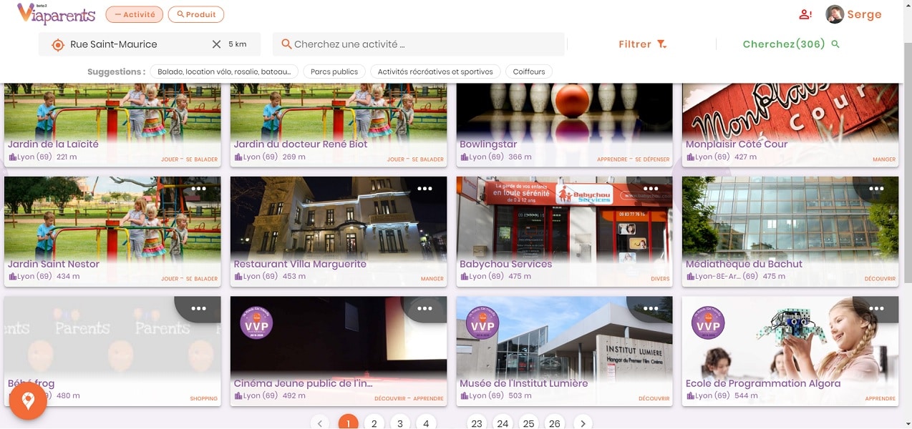Image resolution: width=912 pixels, height=429 pixels.
Task: Open the three-dots menu on Cinéma Jeune public
Action: click(425, 308)
